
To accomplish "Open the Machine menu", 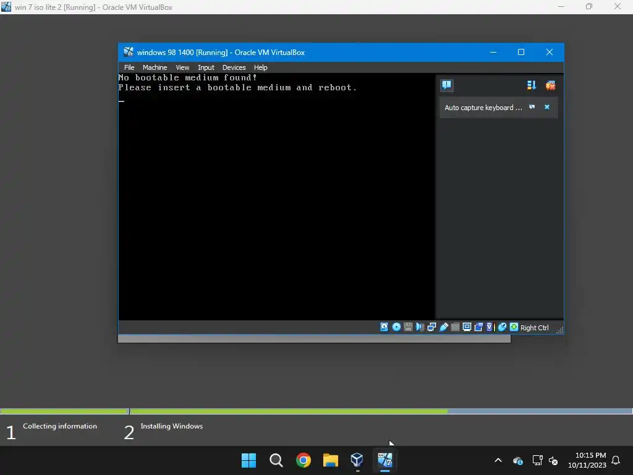I will click(155, 67).
